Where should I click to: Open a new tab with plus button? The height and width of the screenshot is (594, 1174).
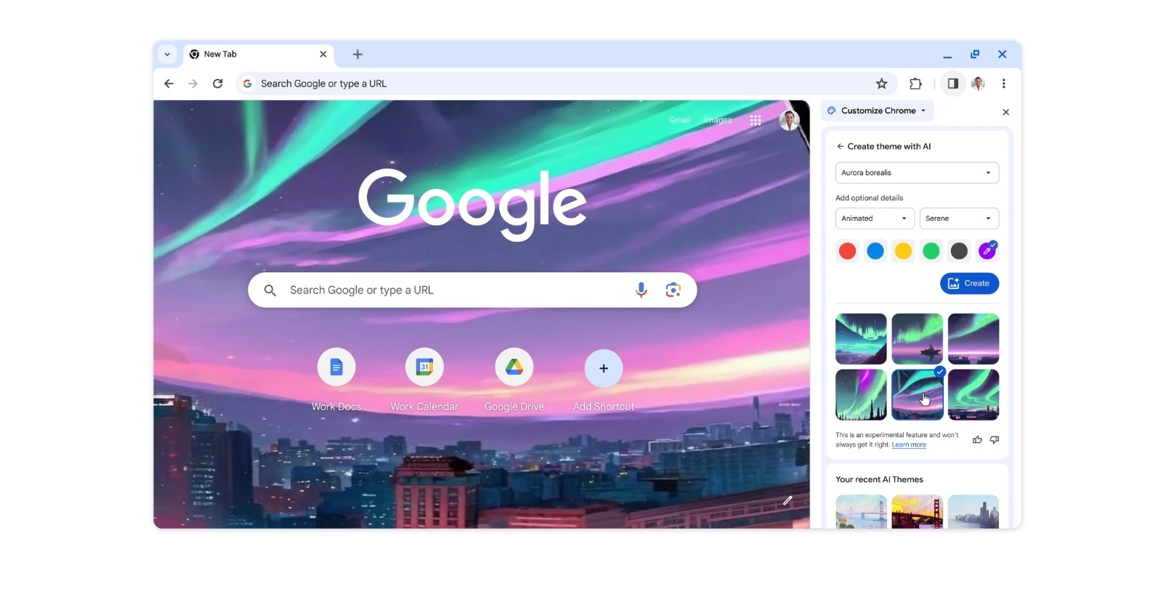(x=357, y=54)
